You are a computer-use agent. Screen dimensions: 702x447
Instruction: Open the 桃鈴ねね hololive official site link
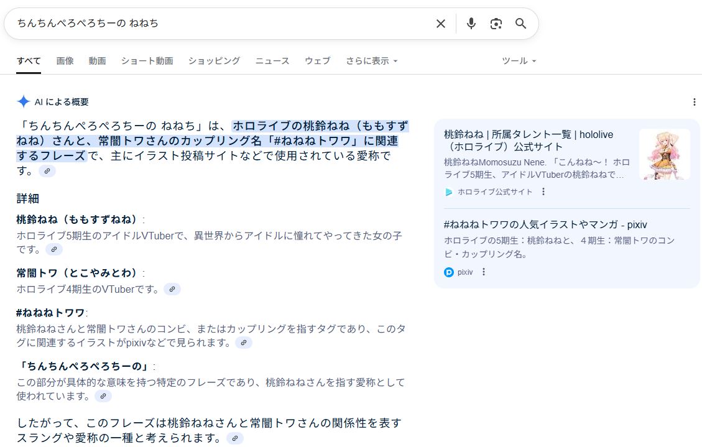529,141
